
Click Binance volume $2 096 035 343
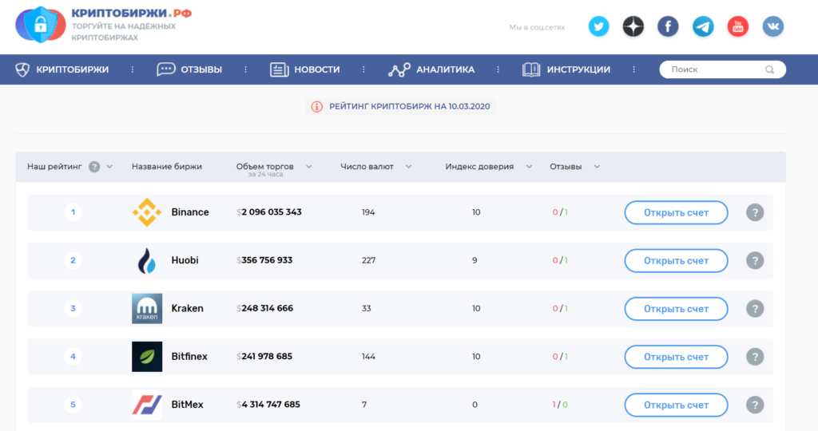(x=269, y=212)
